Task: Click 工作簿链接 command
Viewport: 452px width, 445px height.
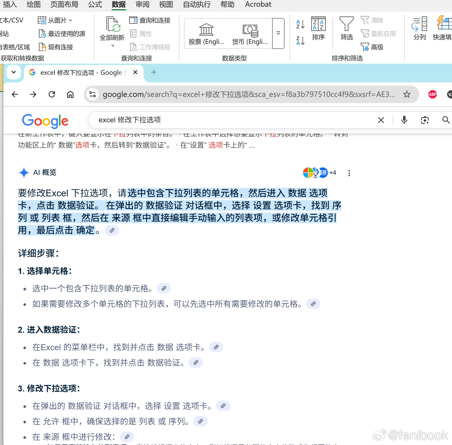Action: click(x=150, y=47)
